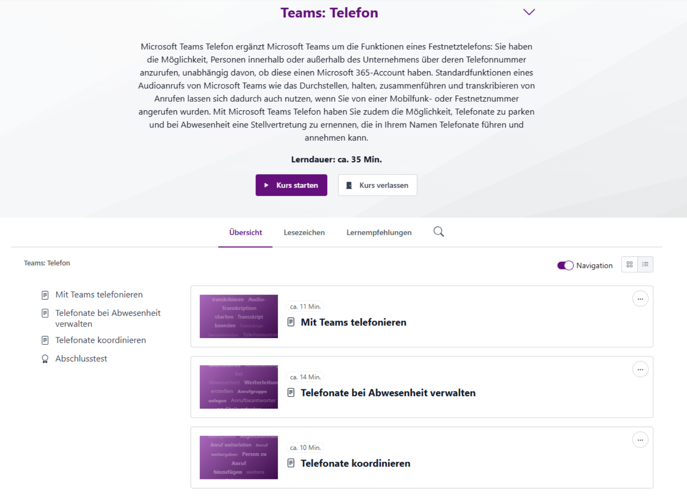Switch to the Lesezeichen tab
Screen dimensions: 687x497
(x=304, y=232)
